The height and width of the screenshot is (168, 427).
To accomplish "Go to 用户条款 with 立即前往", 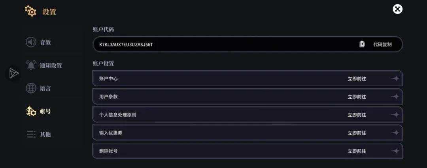I will (357, 97).
